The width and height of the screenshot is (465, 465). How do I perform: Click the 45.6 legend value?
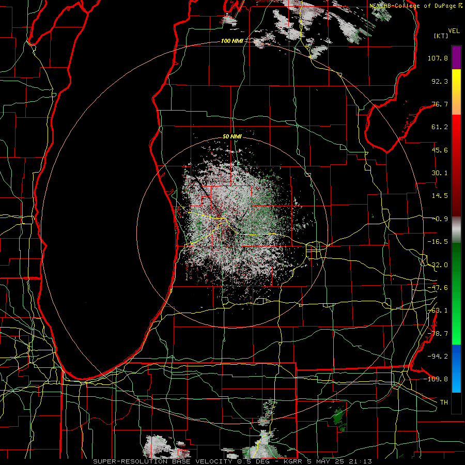[x=440, y=150]
